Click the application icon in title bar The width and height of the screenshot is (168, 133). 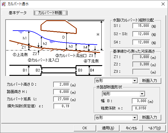coord(4,4)
